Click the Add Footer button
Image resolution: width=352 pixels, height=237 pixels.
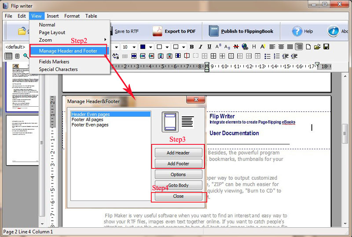tap(178, 164)
